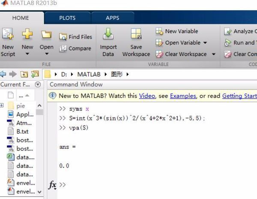Click the Compare files icon
The width and height of the screenshot is (257, 199).
pos(63,48)
